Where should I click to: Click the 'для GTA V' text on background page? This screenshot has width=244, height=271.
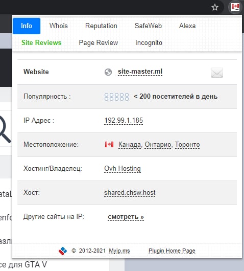point(28,264)
